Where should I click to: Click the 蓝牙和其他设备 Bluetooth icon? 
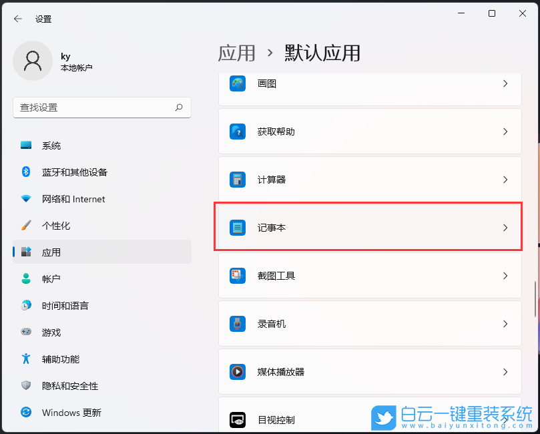click(26, 172)
